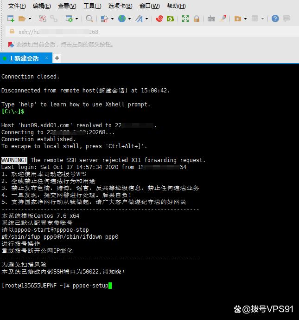
Task: Open the 查看(V) menu
Action: [67, 6]
